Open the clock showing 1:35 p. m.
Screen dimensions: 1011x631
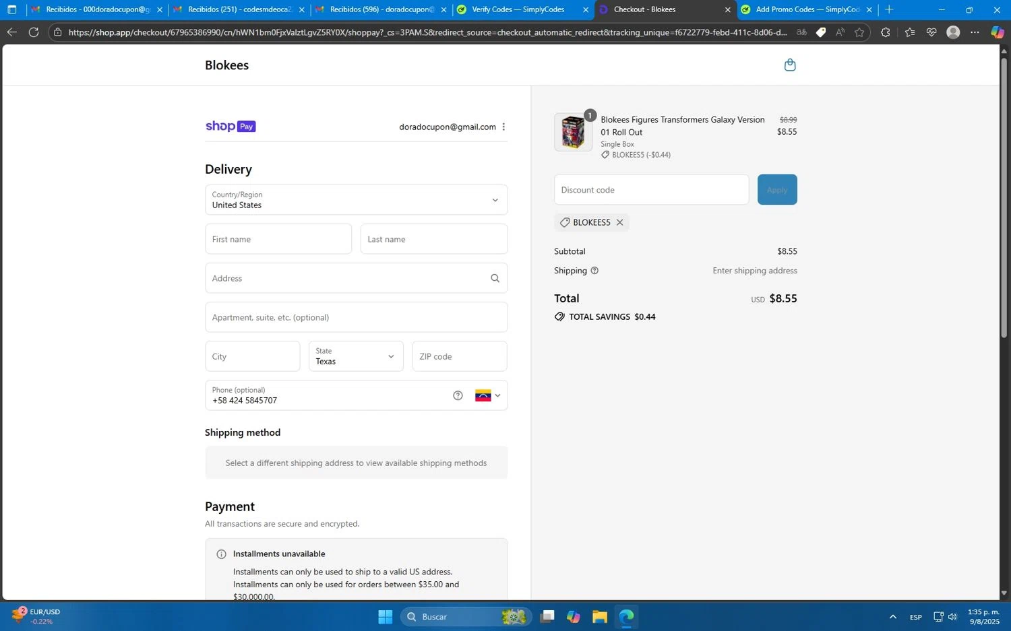point(983,617)
